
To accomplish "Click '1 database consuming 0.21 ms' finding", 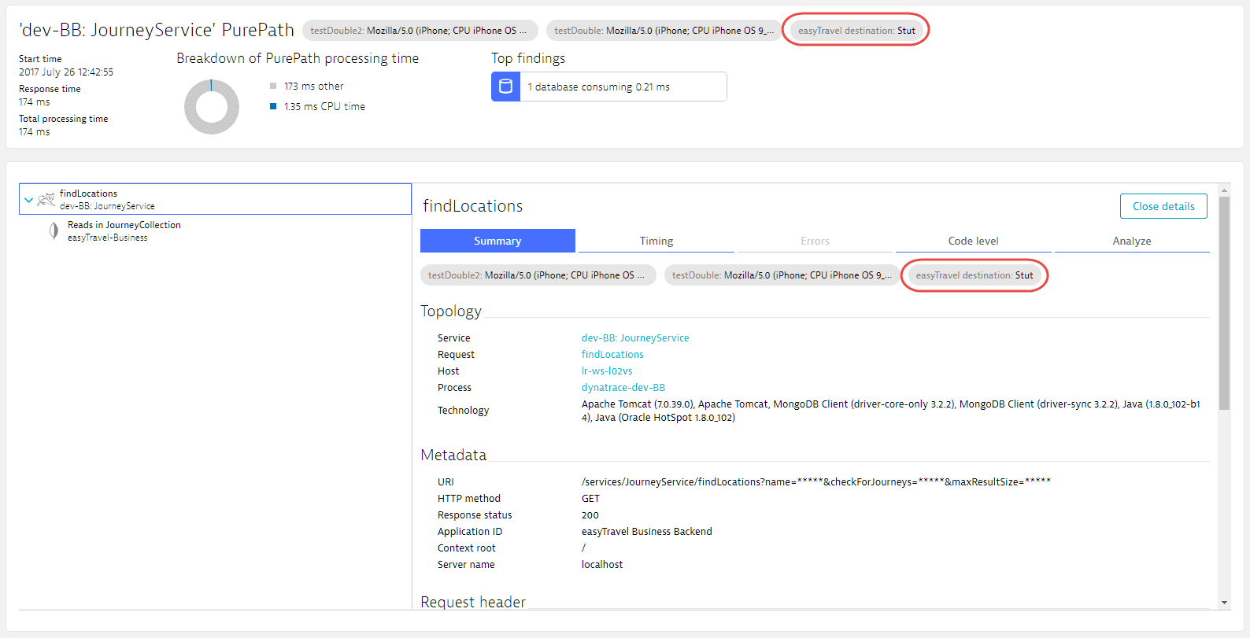I will click(608, 87).
